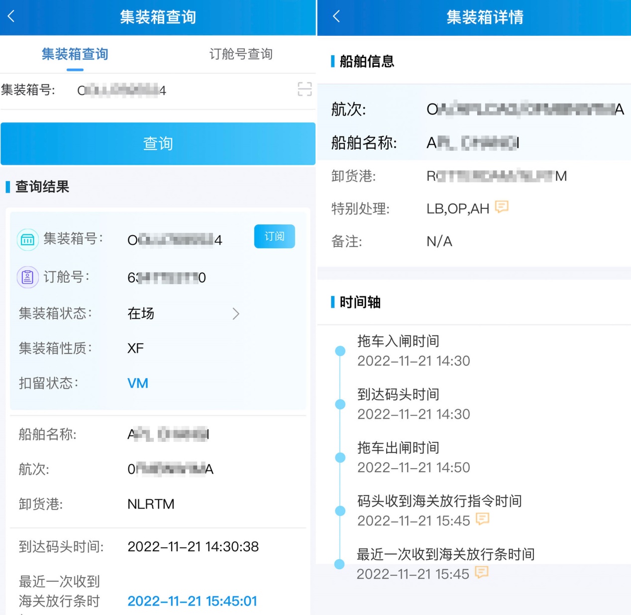631x615 pixels.
Task: Select the 到达码头时间 timeline dot
Action: (340, 404)
